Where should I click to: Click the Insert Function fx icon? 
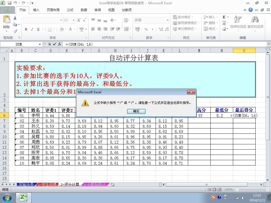coord(60,44)
